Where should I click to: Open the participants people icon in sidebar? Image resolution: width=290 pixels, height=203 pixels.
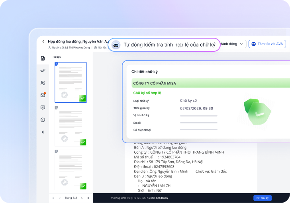tap(43, 83)
